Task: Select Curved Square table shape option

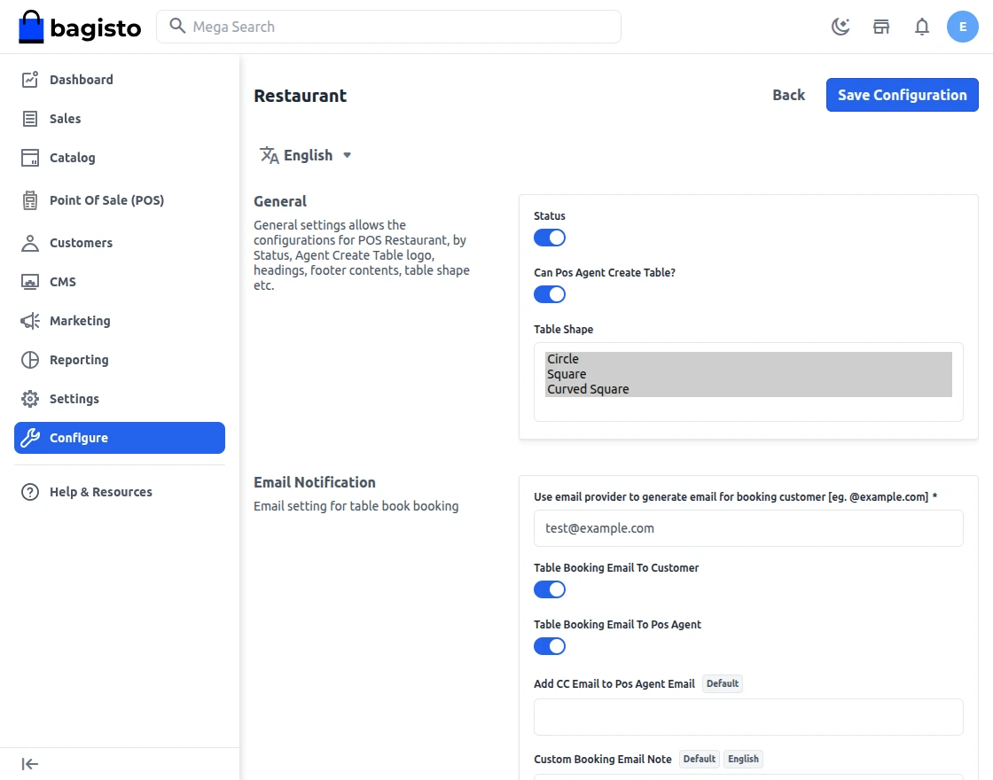Action: click(x=748, y=389)
